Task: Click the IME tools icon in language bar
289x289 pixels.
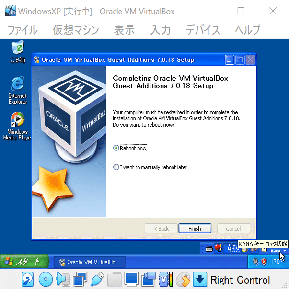Action: pyautogui.click(x=254, y=250)
